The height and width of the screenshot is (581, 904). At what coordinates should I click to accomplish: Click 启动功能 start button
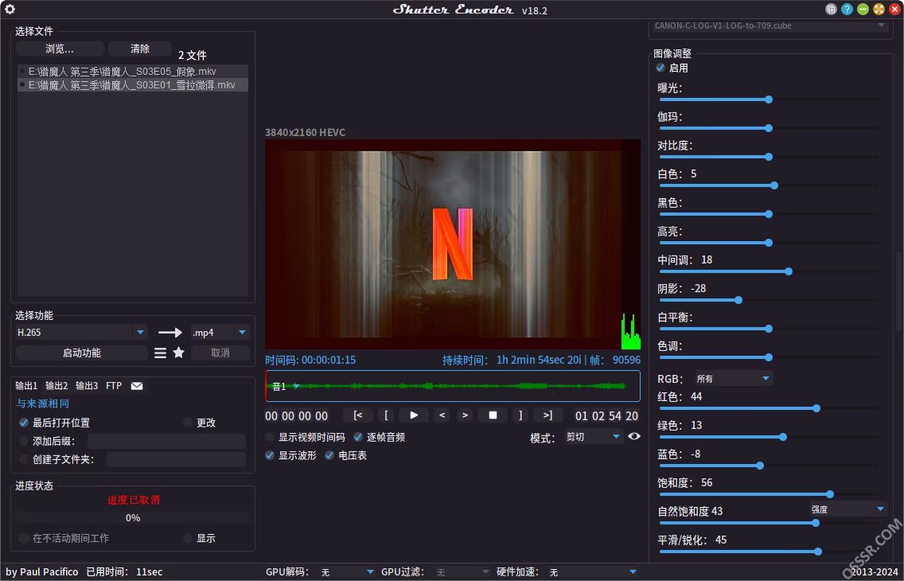tap(82, 353)
